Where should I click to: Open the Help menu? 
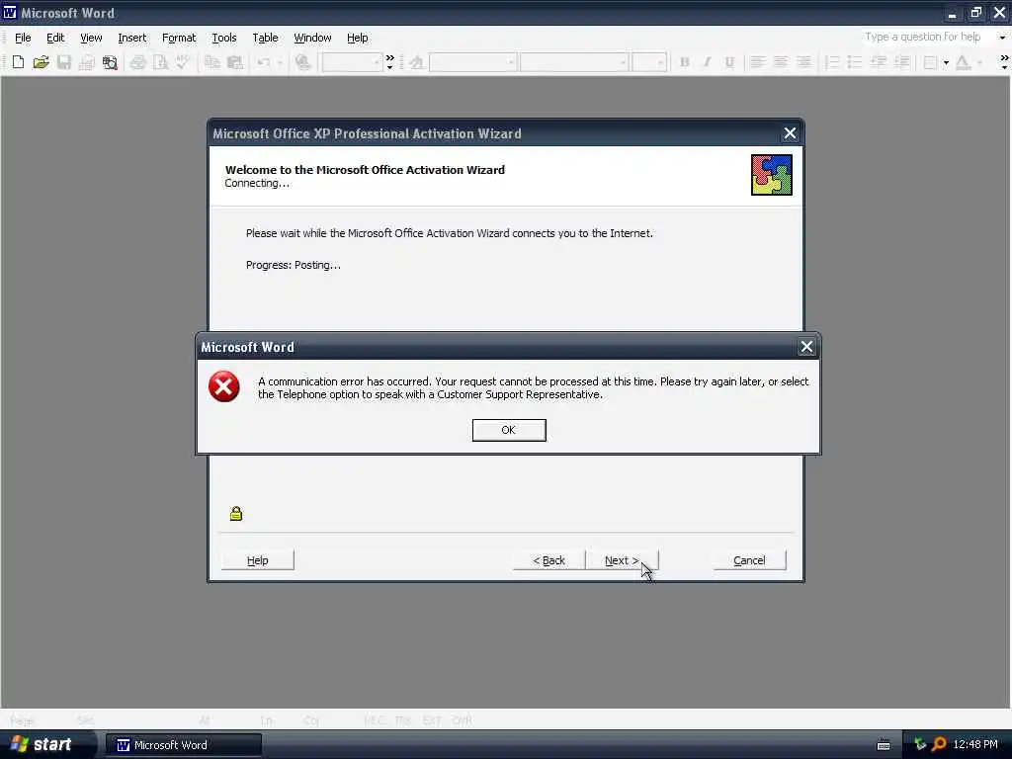tap(357, 38)
